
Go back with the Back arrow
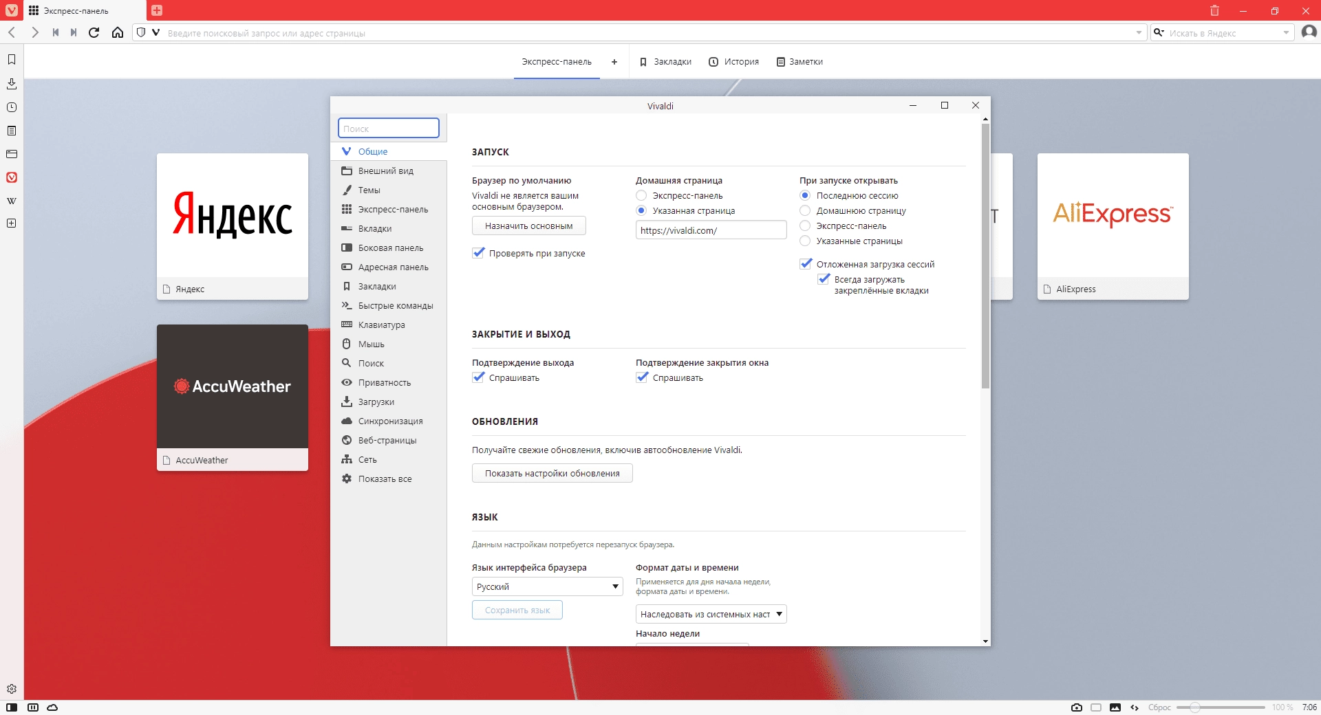pyautogui.click(x=12, y=32)
